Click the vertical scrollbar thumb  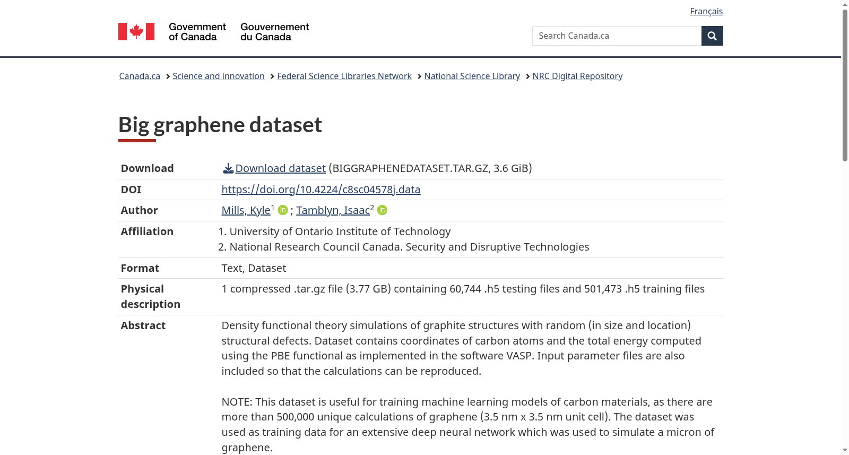(x=845, y=85)
